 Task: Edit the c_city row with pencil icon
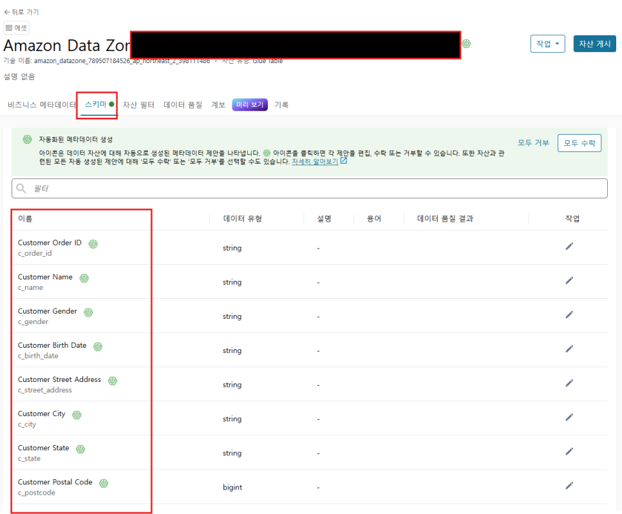pos(569,417)
